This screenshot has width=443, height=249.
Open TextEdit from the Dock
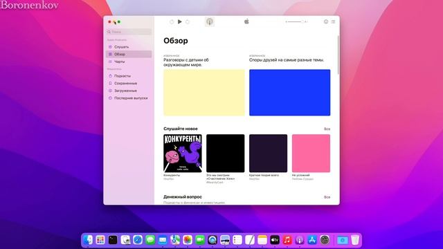[250, 240]
